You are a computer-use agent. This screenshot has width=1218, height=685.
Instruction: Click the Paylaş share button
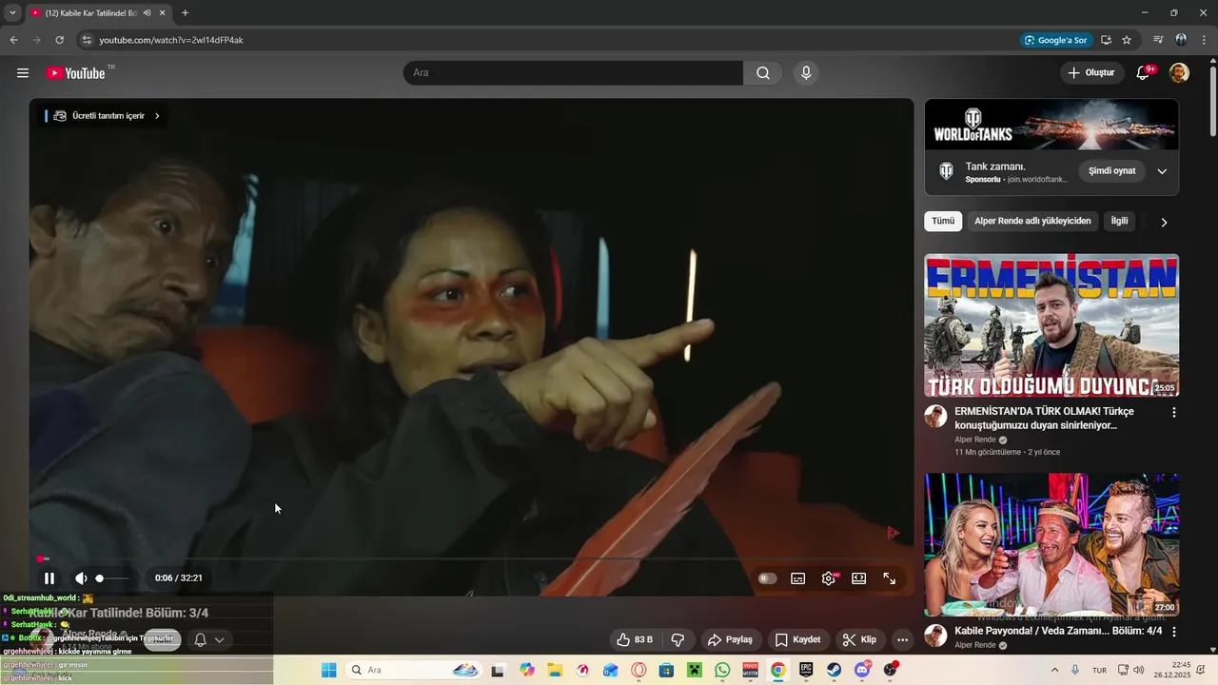730,639
